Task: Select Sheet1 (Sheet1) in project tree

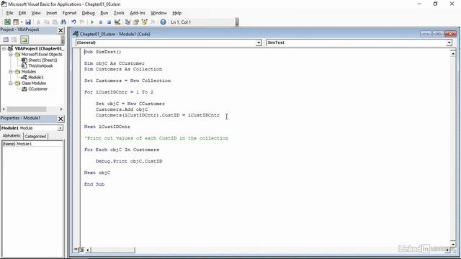Action: pyautogui.click(x=42, y=60)
